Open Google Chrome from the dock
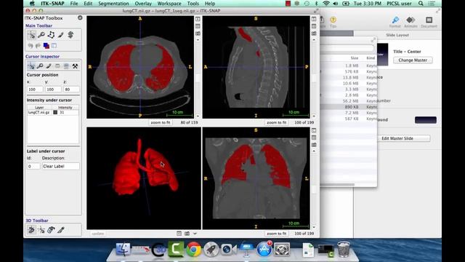 pyautogui.click(x=194, y=250)
